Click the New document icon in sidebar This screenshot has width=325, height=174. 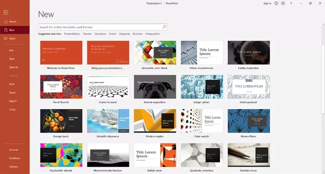[x=6, y=30]
